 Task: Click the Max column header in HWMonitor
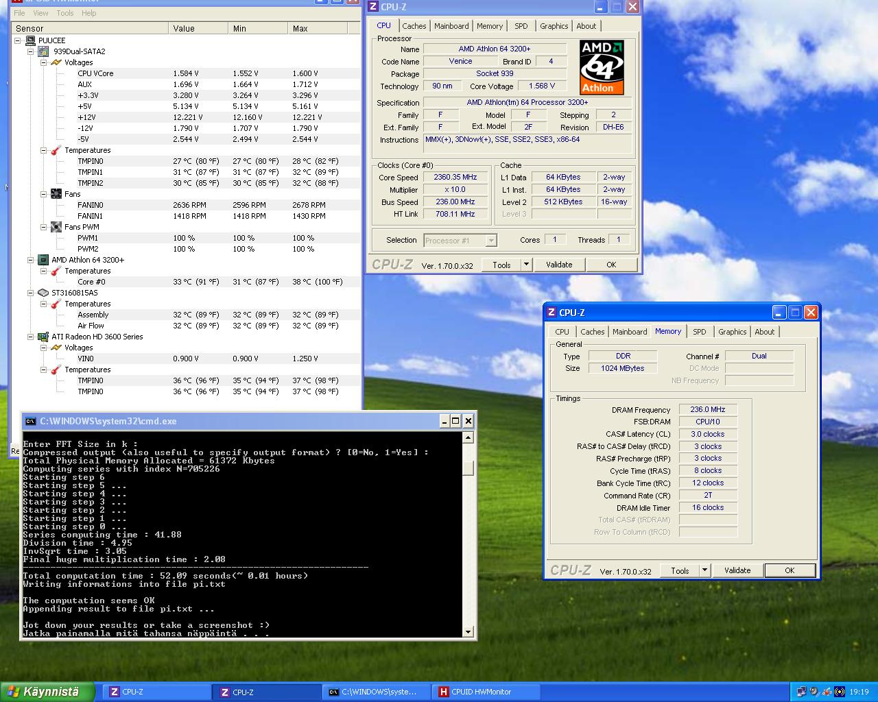pos(317,28)
